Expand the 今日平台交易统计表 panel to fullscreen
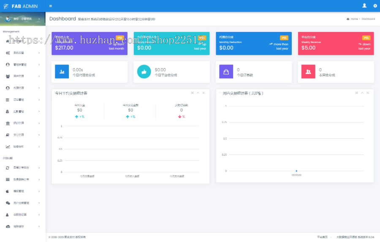The width and height of the screenshot is (380, 242). pos(193,93)
